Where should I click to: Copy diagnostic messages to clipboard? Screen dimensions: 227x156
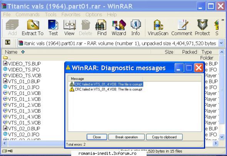click(x=164, y=137)
